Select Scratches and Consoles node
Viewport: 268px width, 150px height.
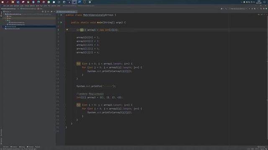coord(13,29)
